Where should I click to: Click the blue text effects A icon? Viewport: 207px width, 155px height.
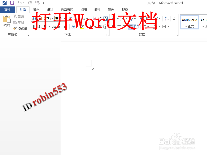click(73, 27)
